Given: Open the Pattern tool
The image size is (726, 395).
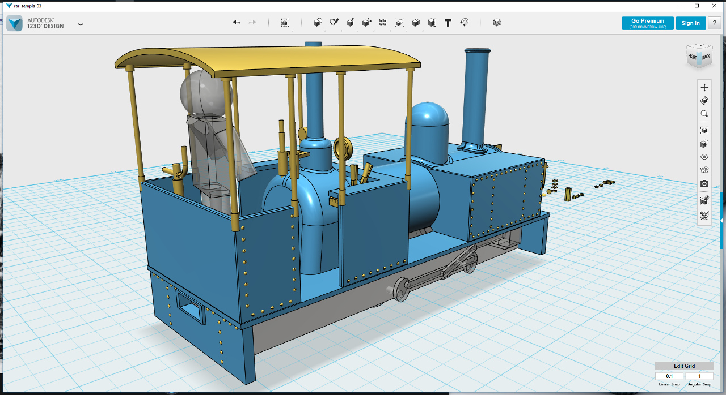Looking at the screenshot, I should coord(383,23).
